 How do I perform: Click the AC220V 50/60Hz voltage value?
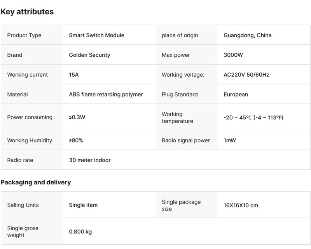[x=246, y=75]
